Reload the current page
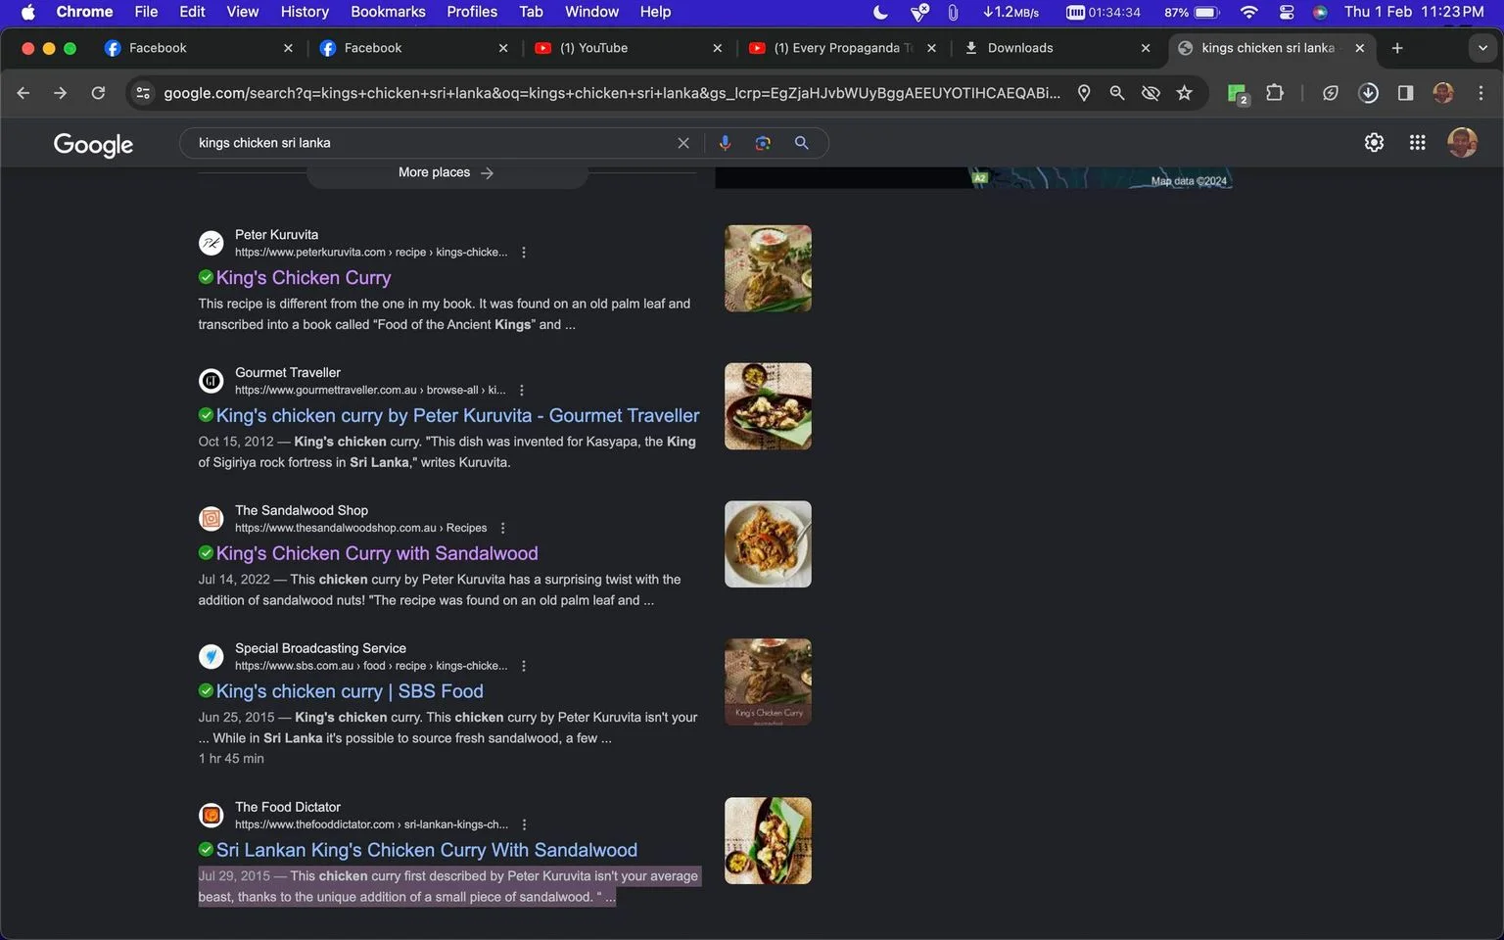 click(x=98, y=93)
